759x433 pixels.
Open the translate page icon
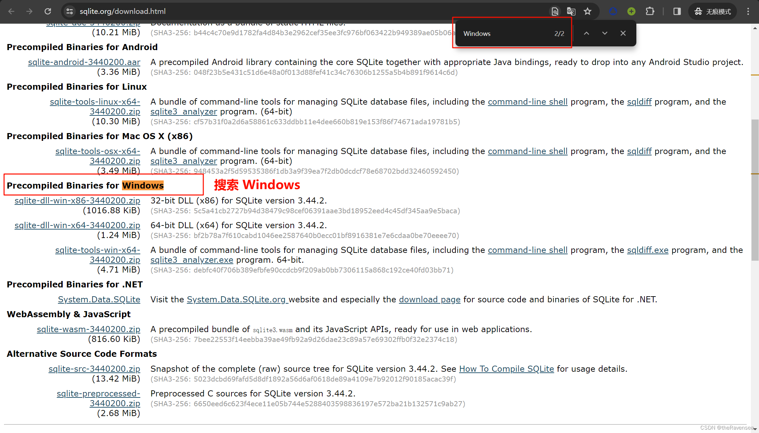coord(571,12)
